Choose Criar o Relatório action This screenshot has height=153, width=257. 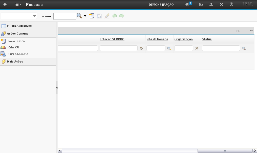coord(18,54)
